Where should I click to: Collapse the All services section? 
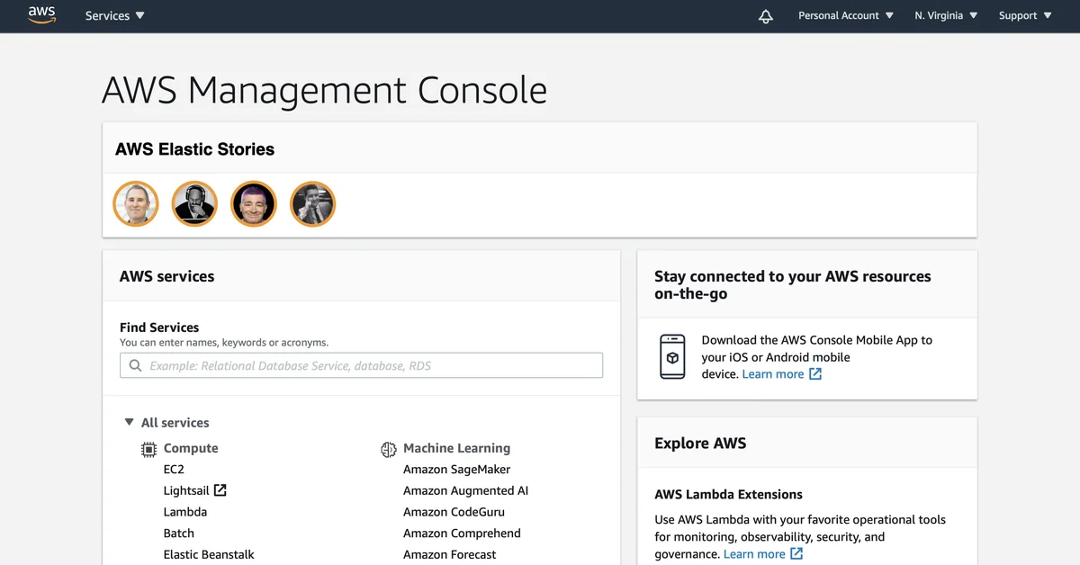[x=129, y=423]
